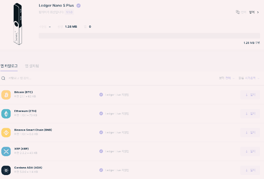Click the 1.28 MB free space label

pyautogui.click(x=252, y=43)
